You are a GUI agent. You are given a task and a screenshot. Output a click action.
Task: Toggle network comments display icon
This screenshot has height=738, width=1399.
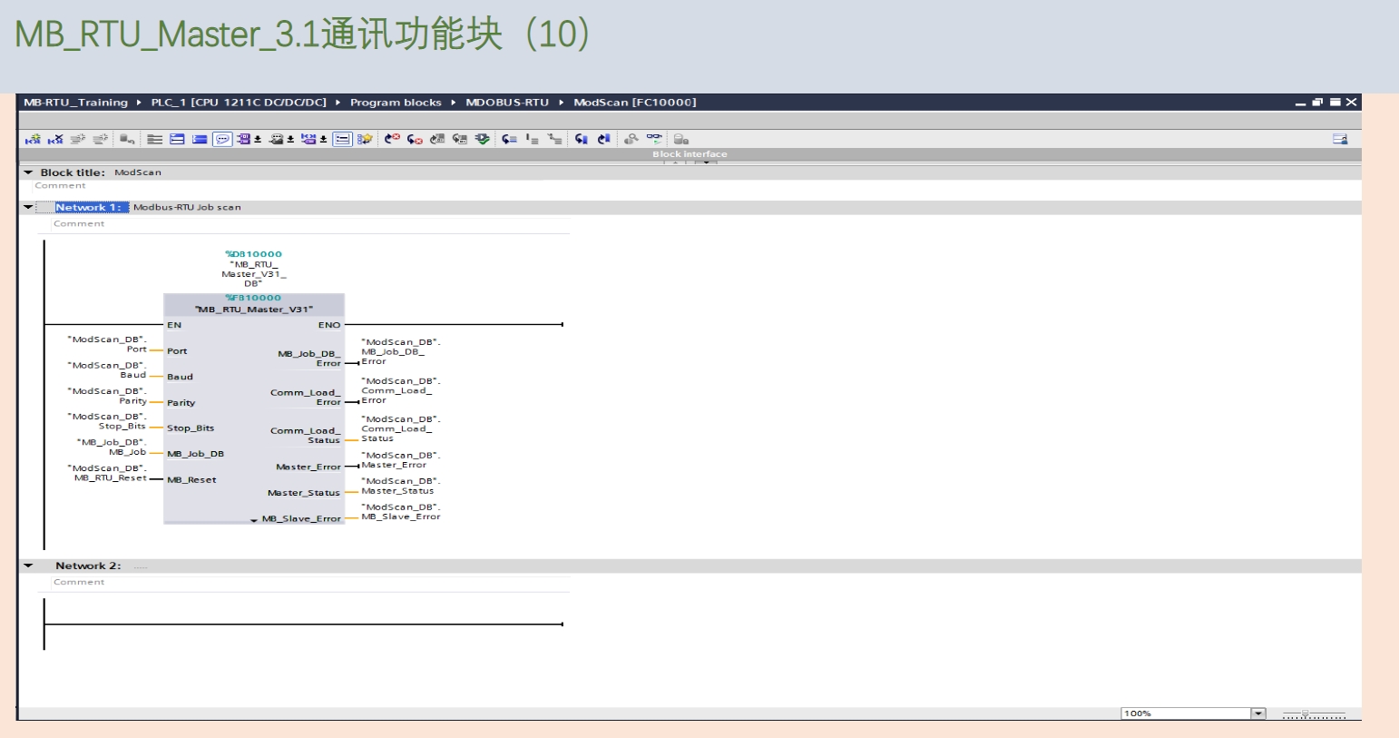pos(342,139)
